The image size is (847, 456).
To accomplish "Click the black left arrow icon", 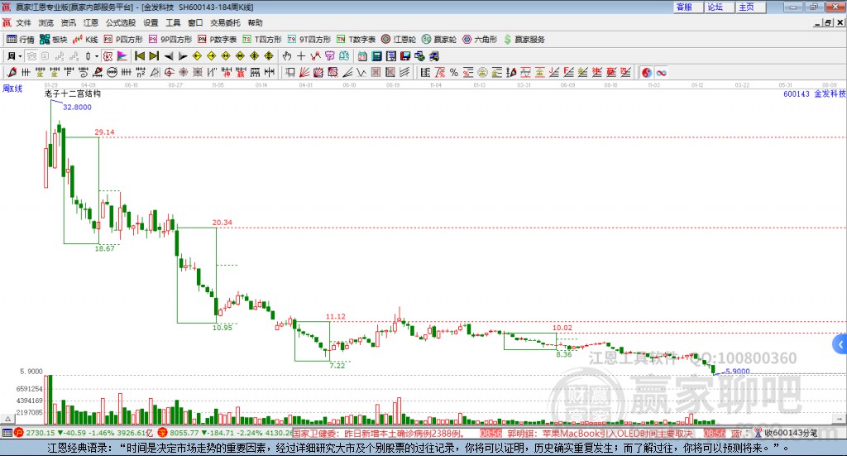I will click(x=169, y=56).
